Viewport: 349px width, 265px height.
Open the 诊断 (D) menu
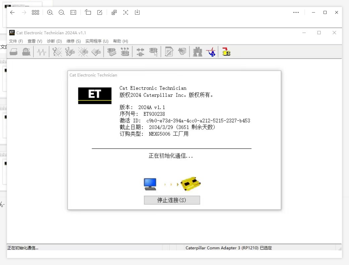pyautogui.click(x=54, y=41)
